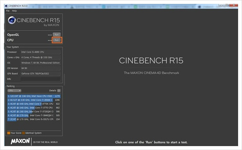Select ranking row Core i7-4770K score 822

point(34,104)
